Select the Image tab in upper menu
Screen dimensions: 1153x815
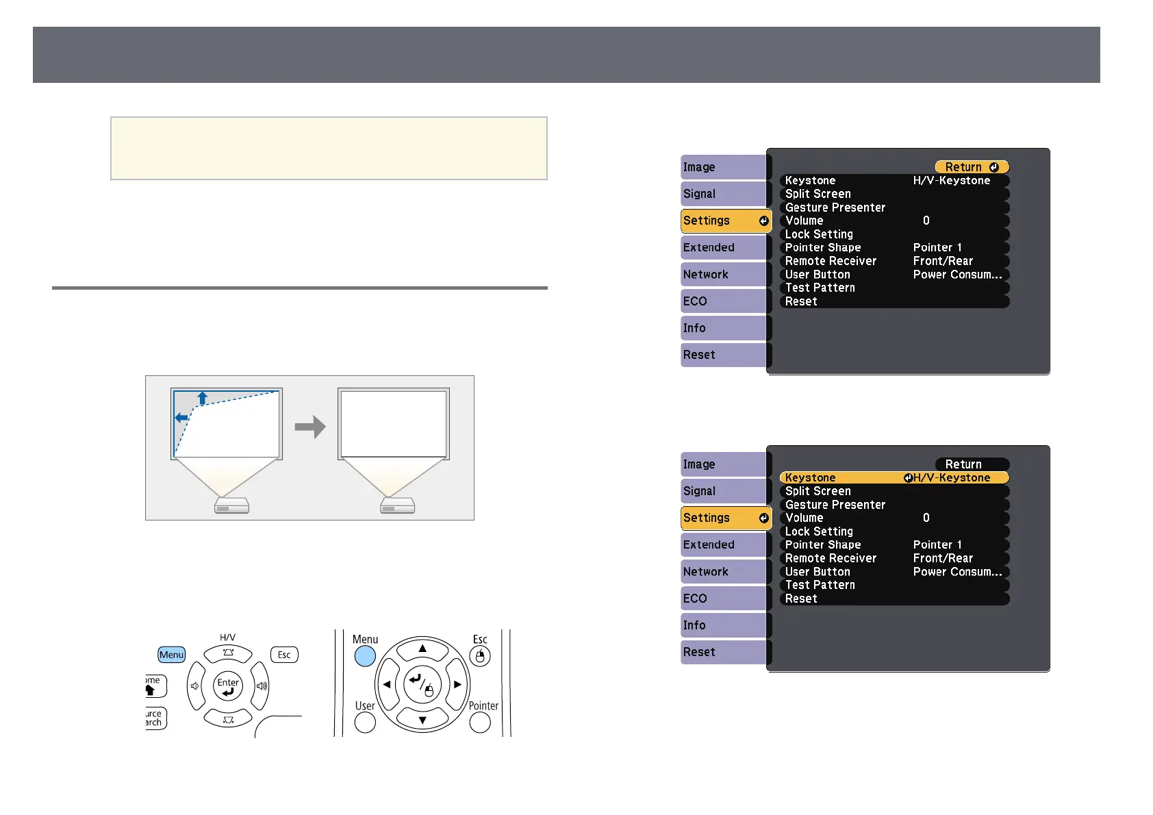(x=724, y=167)
